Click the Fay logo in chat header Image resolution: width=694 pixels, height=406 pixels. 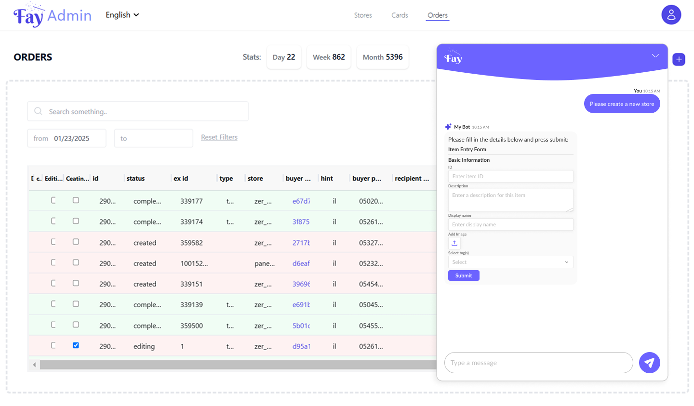click(x=453, y=58)
